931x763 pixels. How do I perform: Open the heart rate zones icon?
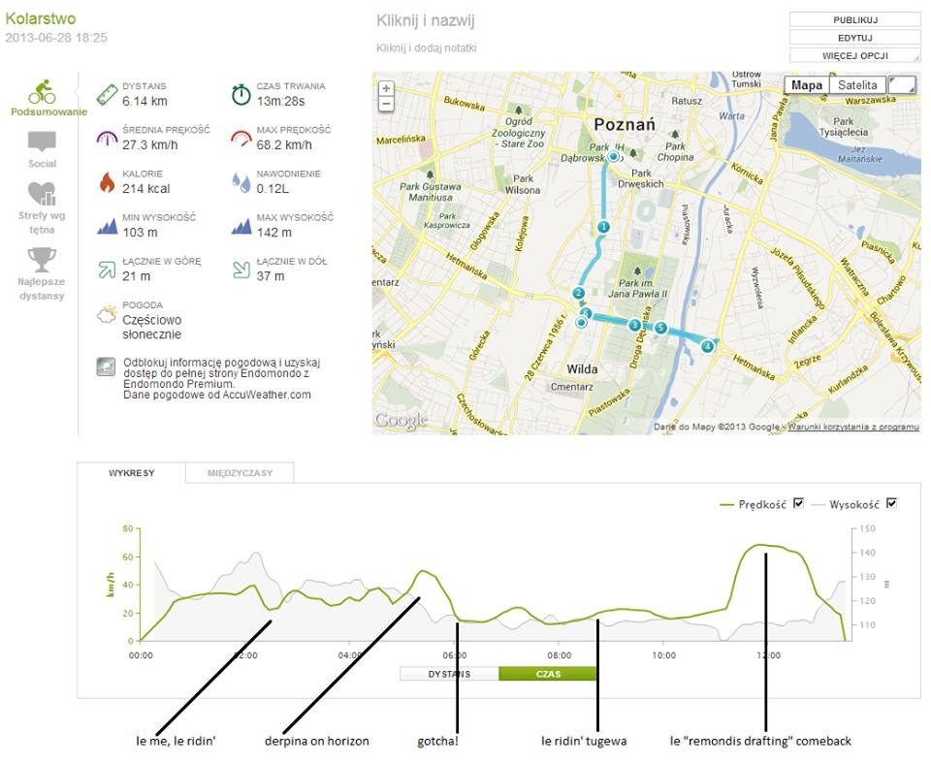pos(42,194)
